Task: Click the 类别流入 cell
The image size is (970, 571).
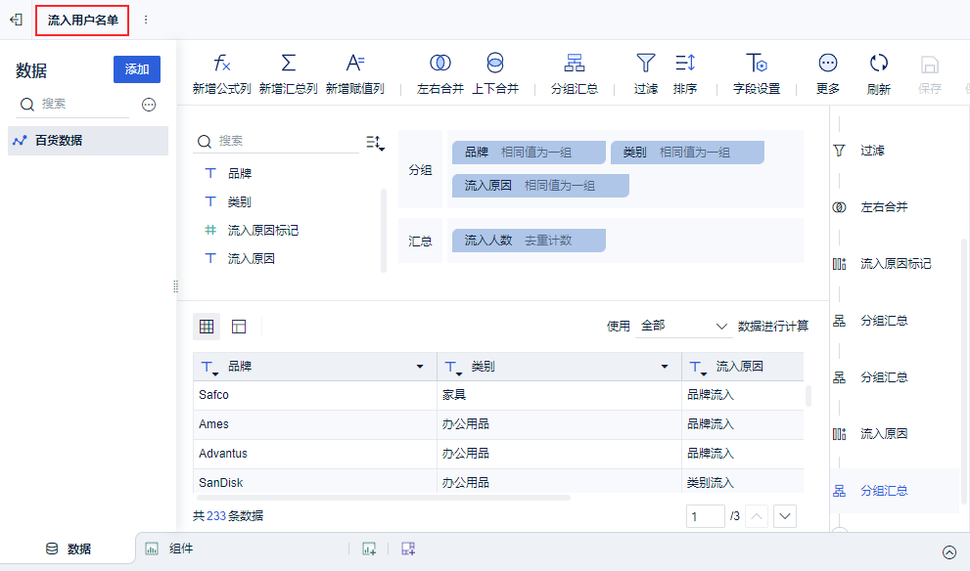Action: pyautogui.click(x=742, y=481)
